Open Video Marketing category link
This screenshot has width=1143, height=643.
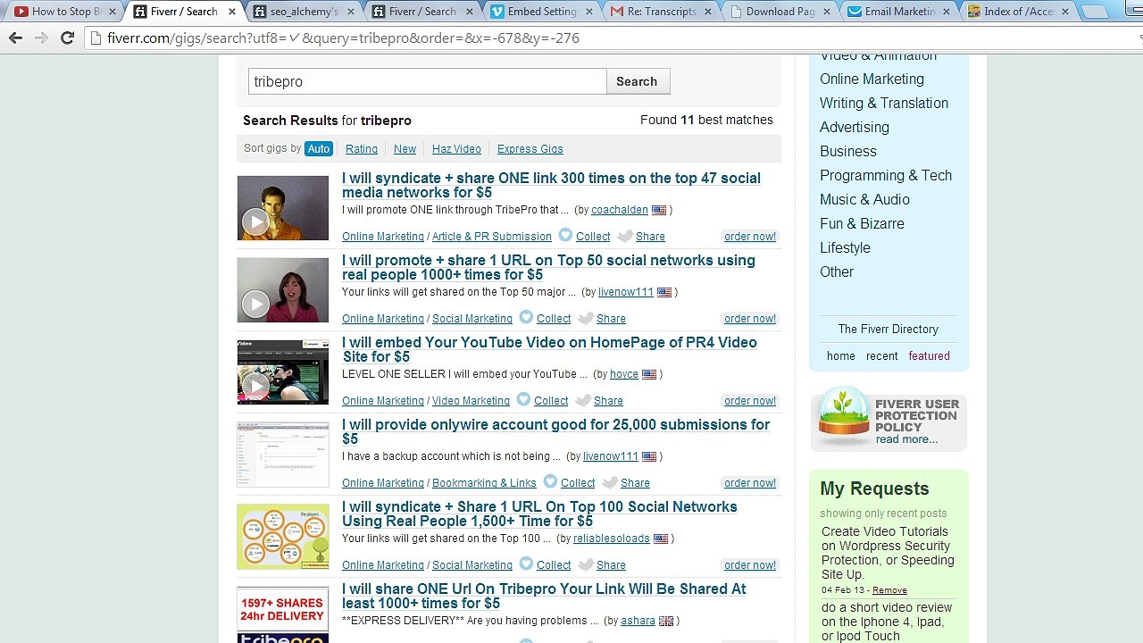pyautogui.click(x=471, y=401)
